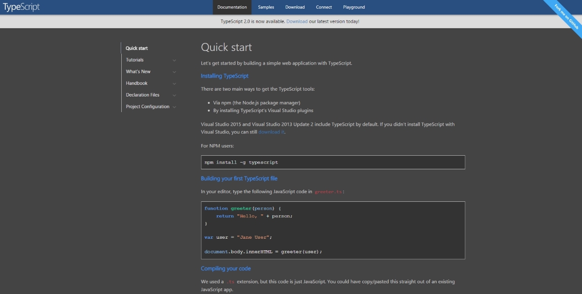Expand the Declaration Files section
This screenshot has height=294, width=582.
pyautogui.click(x=142, y=95)
